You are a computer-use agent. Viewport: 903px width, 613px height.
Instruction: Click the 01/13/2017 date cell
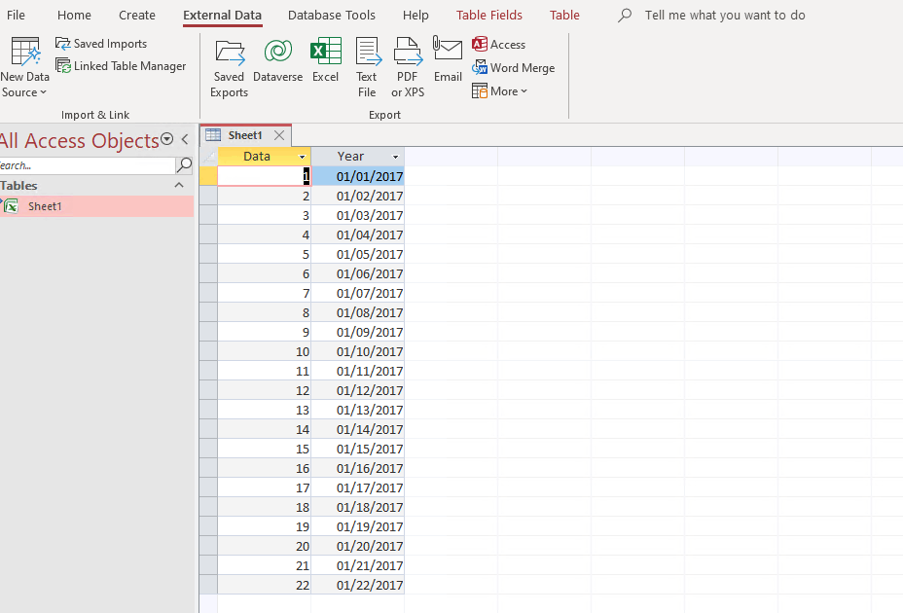click(x=358, y=411)
